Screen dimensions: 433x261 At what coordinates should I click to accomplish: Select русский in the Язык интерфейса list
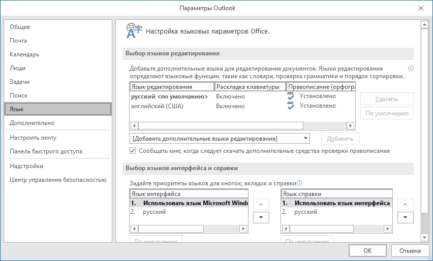(x=189, y=212)
